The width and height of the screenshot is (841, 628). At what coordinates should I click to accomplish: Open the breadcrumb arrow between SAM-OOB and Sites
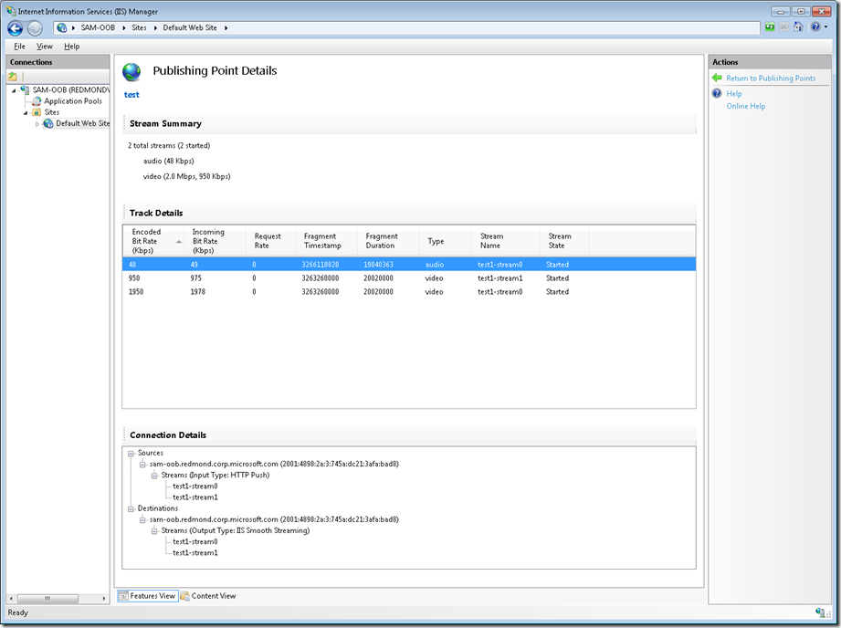tap(123, 28)
